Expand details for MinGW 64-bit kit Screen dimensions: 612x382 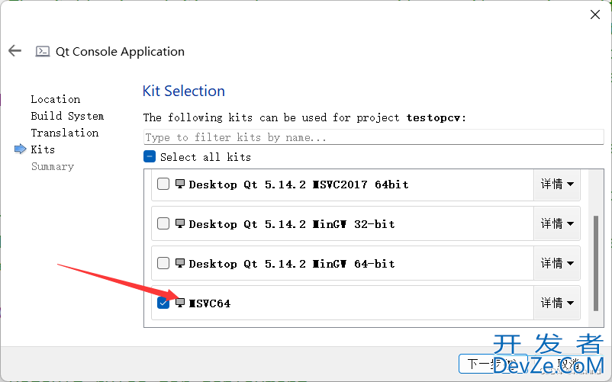[556, 263]
